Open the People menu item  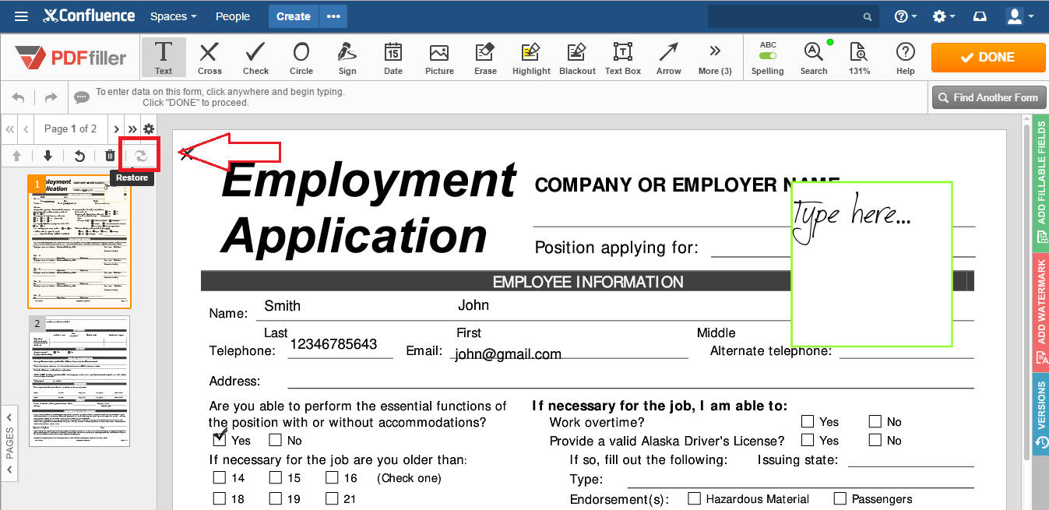point(233,16)
